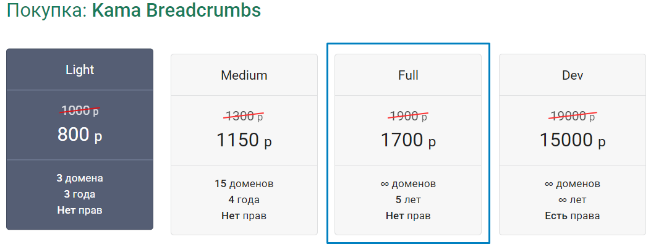This screenshot has height=247, width=656.
Task: Click the 800 р price in Light
Action: tap(80, 135)
